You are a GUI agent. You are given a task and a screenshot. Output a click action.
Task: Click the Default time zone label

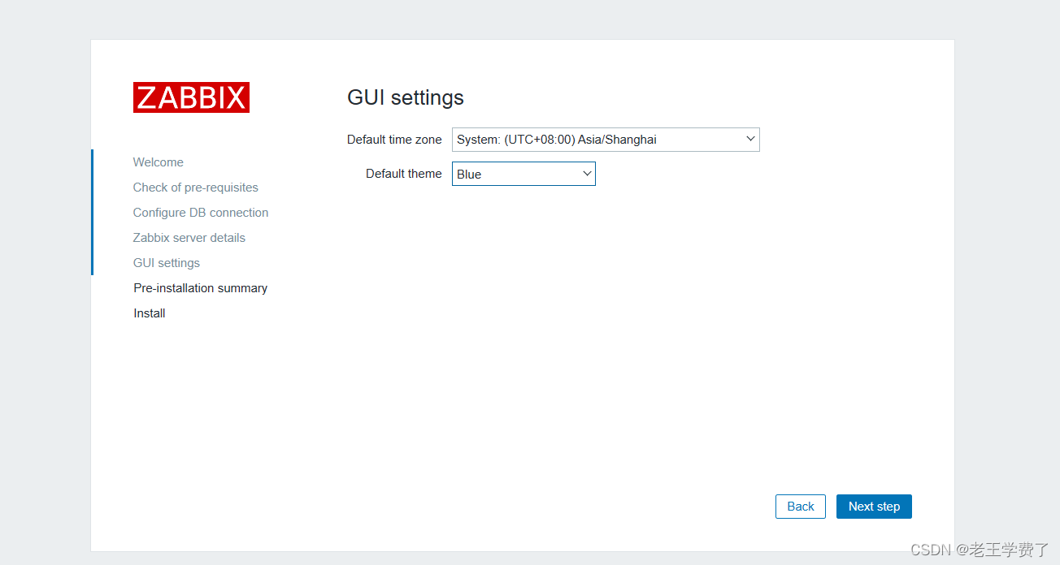point(394,140)
